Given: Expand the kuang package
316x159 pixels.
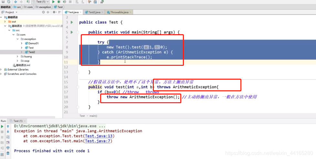Looking at the screenshot, I should [x=17, y=56].
